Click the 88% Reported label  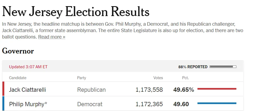point(193,67)
